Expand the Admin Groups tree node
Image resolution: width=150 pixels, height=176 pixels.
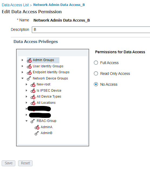click(22, 60)
